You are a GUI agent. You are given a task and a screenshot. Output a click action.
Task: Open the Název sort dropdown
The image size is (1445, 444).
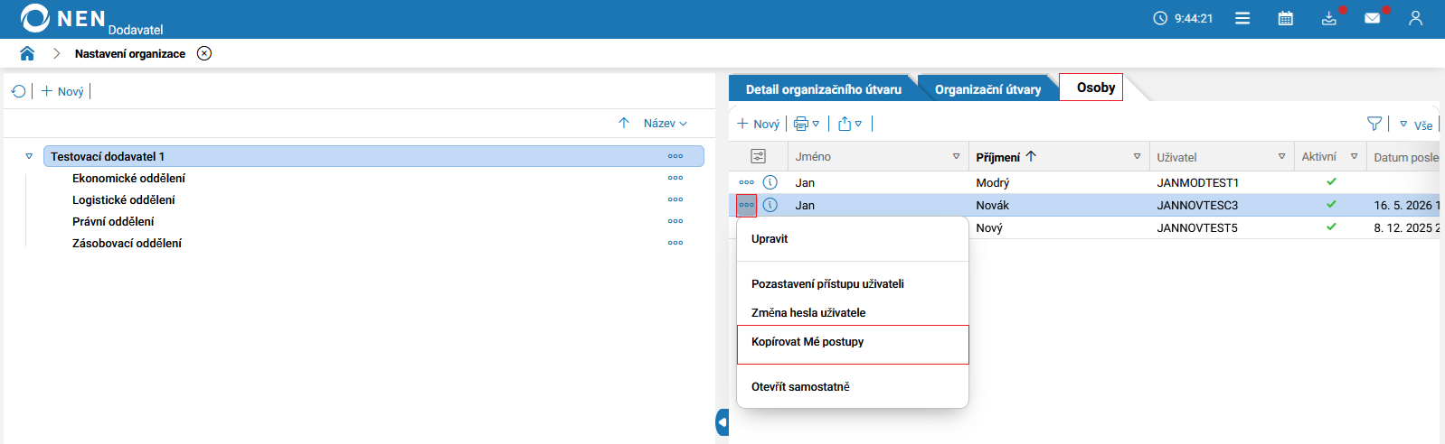tap(666, 123)
